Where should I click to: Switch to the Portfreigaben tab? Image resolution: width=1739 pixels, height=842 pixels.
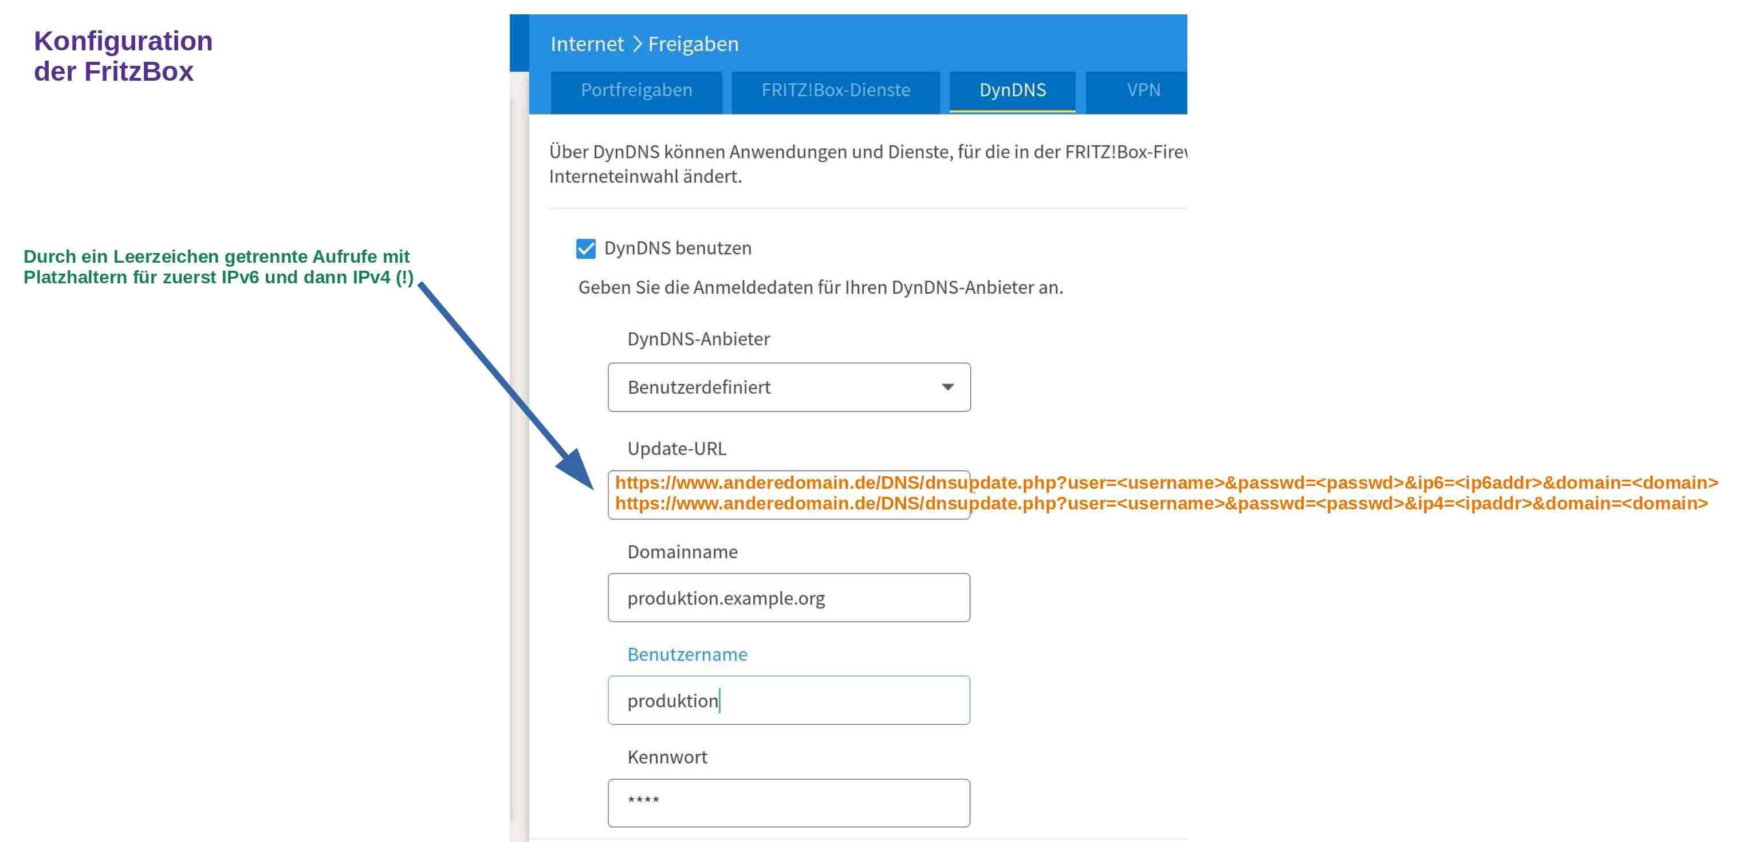636,90
